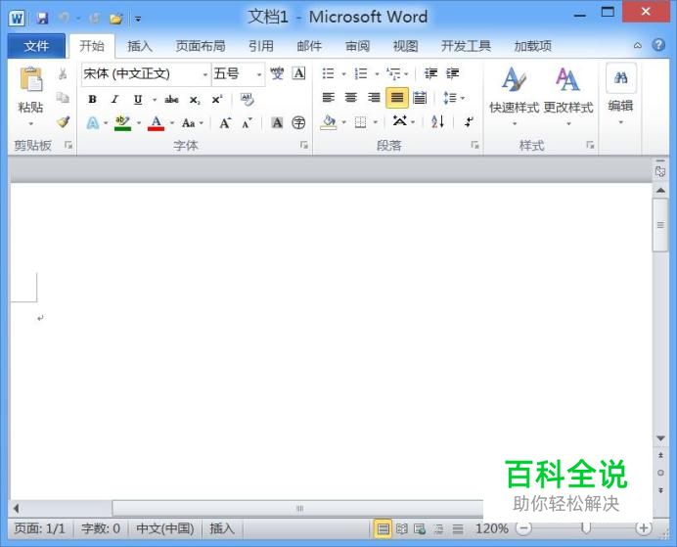Click the Paste clipboard icon

click(31, 79)
